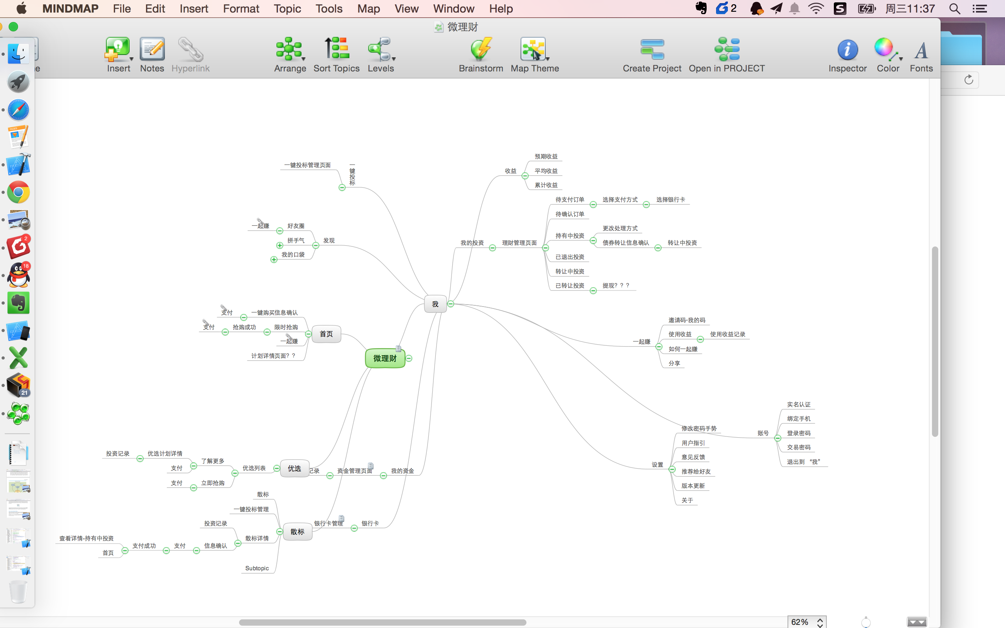1005x628 pixels.
Task: Collapse the 一键投标 branch
Action: (342, 188)
